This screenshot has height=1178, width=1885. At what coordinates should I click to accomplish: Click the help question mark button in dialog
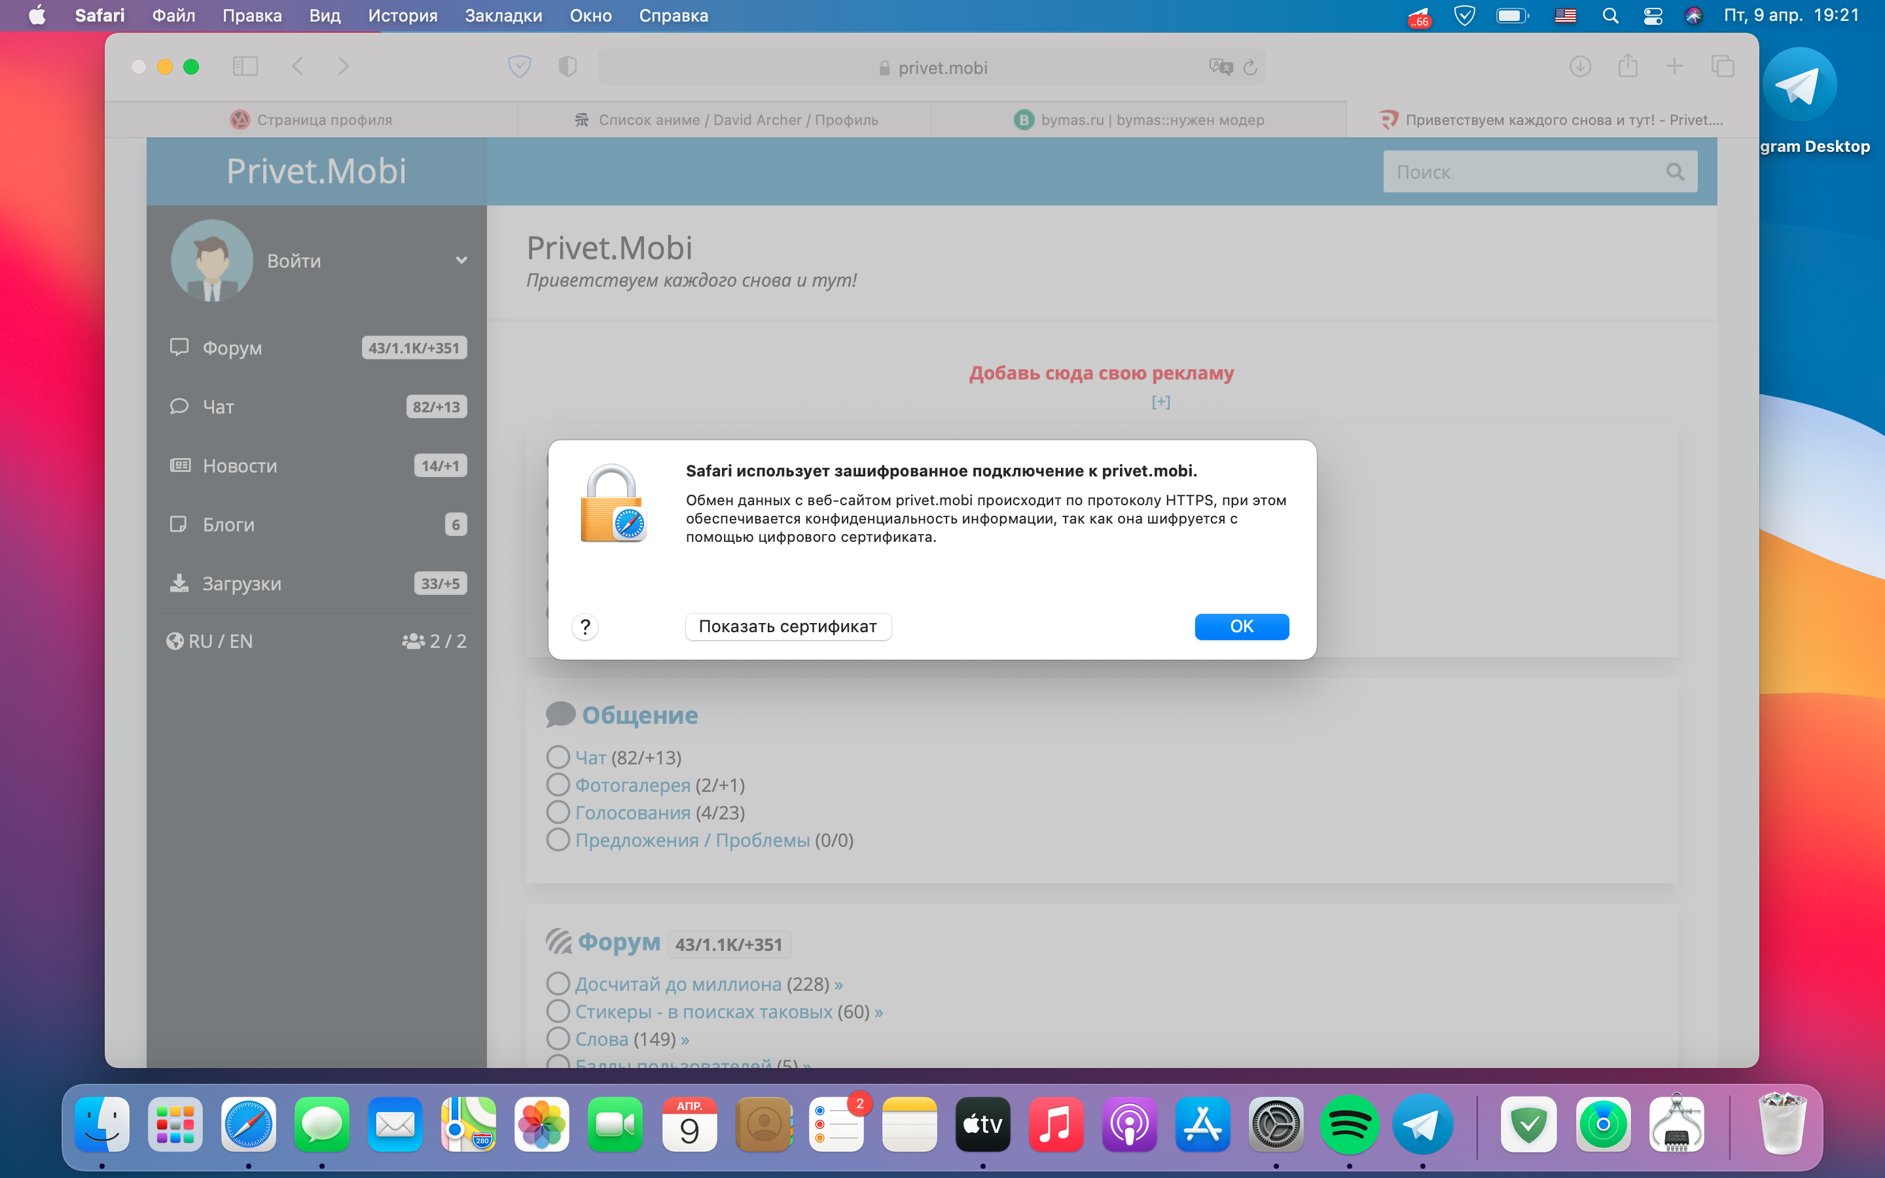click(x=585, y=626)
